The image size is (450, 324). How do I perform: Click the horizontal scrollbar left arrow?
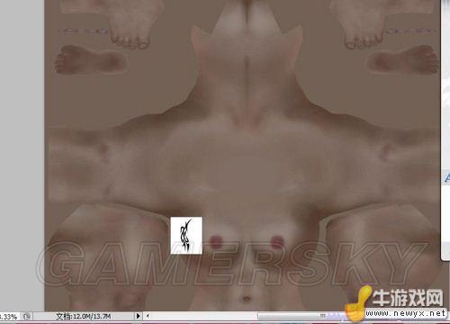tap(148, 316)
